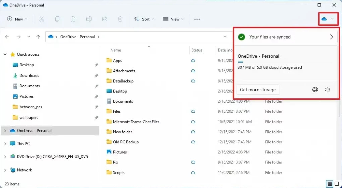This screenshot has width=342, height=188.
Task: Select the Desktop item in file list
Action: [120, 91]
